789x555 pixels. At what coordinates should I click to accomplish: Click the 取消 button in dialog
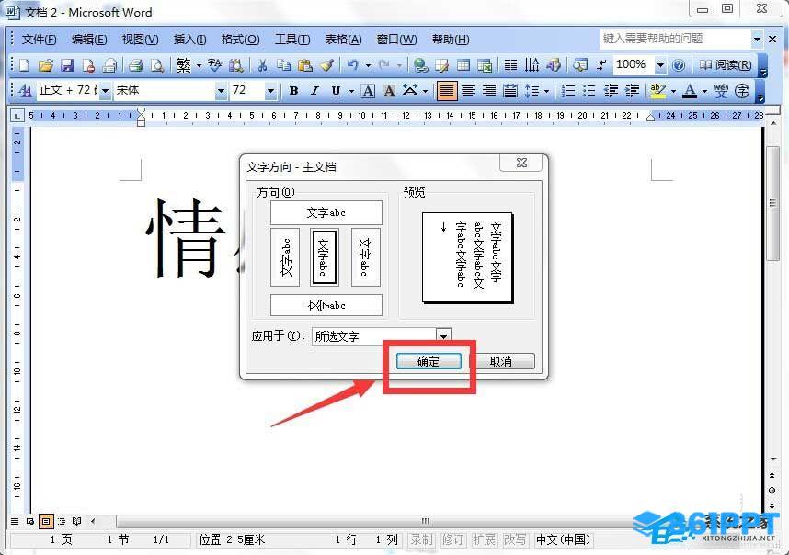pos(500,361)
